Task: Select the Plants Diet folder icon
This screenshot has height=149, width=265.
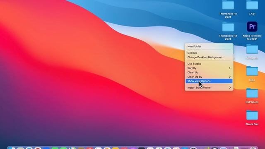Action: tap(252, 115)
